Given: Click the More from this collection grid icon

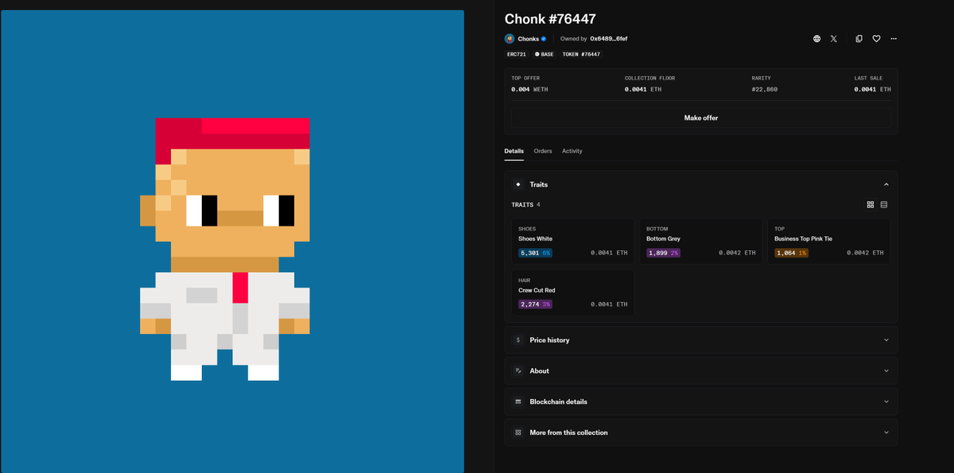Looking at the screenshot, I should pos(518,432).
